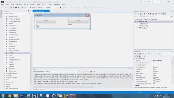This screenshot has height=98, width=174.
Task: Click the (Name) property value btnReadData
Action: 157,61
